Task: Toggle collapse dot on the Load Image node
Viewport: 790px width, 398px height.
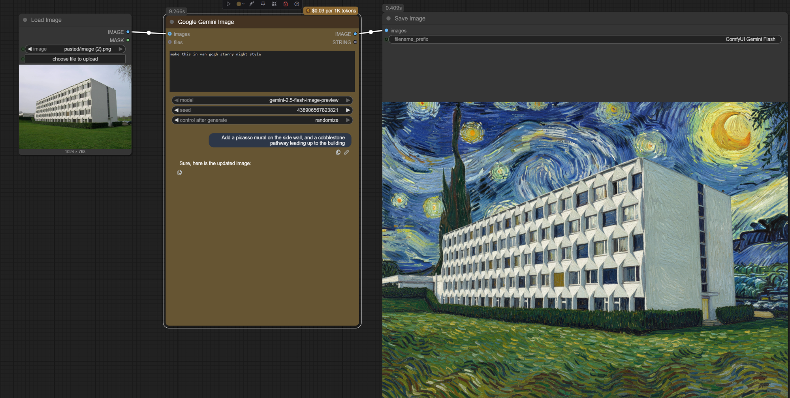Action: click(x=24, y=19)
